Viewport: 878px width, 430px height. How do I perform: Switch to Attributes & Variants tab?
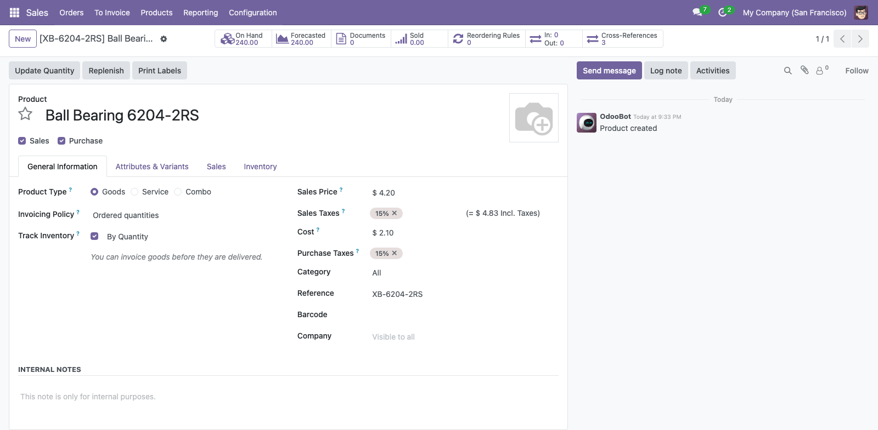152,167
